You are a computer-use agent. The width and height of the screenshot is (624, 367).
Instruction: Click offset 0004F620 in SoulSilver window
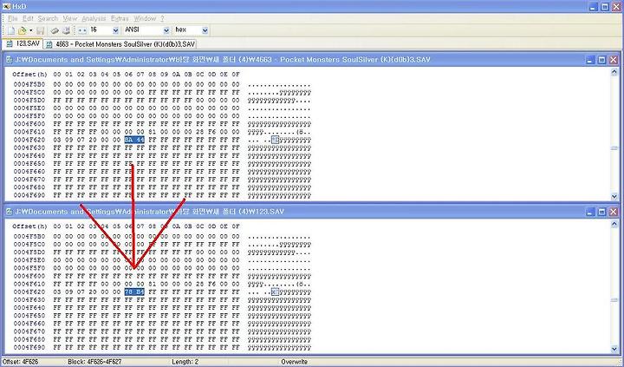29,140
